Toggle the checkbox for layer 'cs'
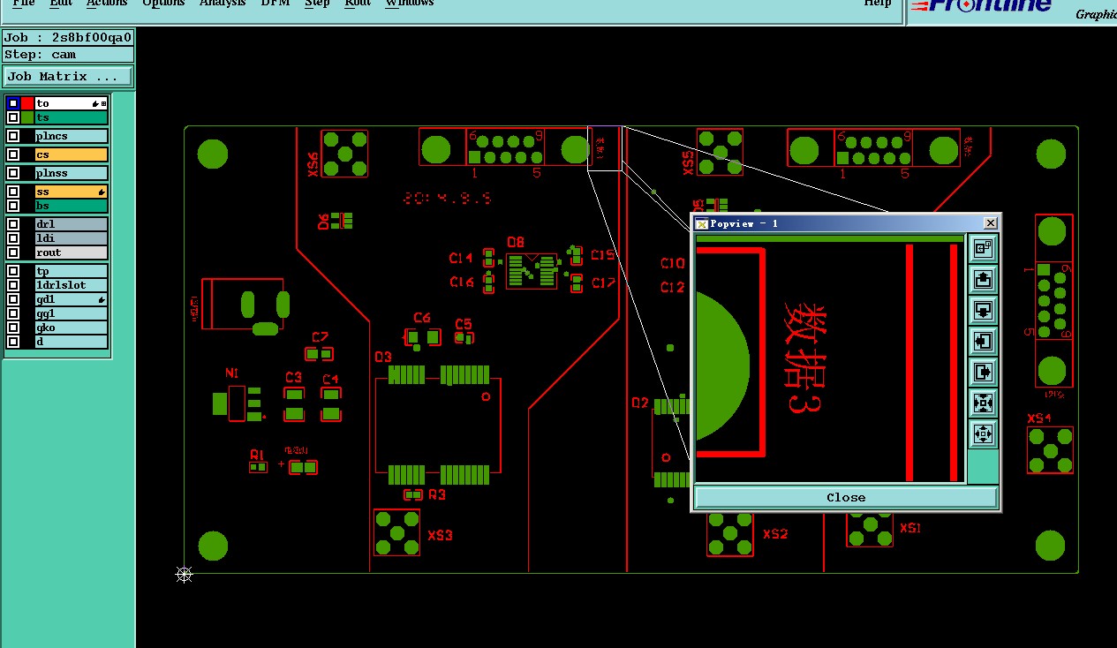 [x=13, y=154]
